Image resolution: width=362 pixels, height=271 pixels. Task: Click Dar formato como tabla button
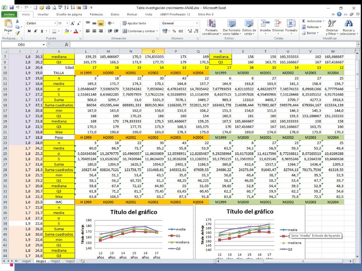click(x=232, y=28)
